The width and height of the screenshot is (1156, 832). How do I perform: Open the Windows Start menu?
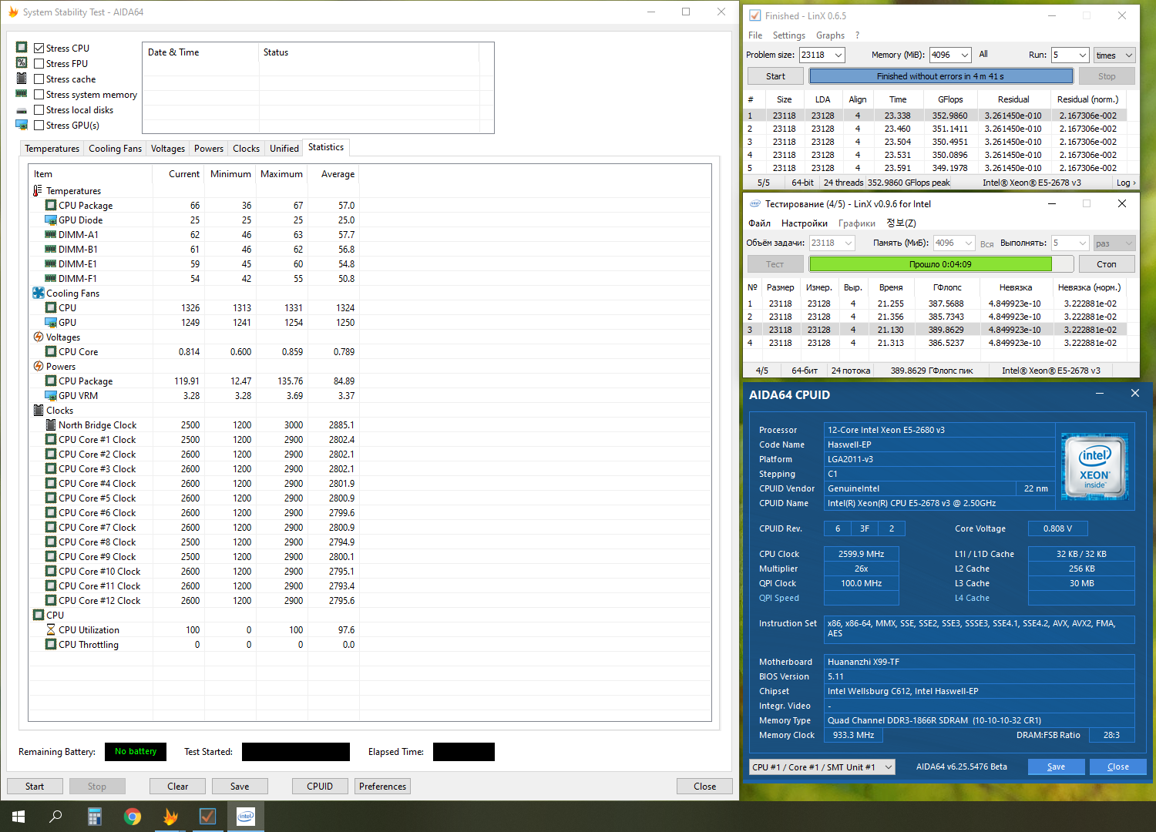[18, 817]
